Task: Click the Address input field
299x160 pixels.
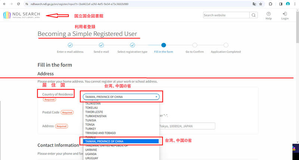Action: (x=187, y=126)
